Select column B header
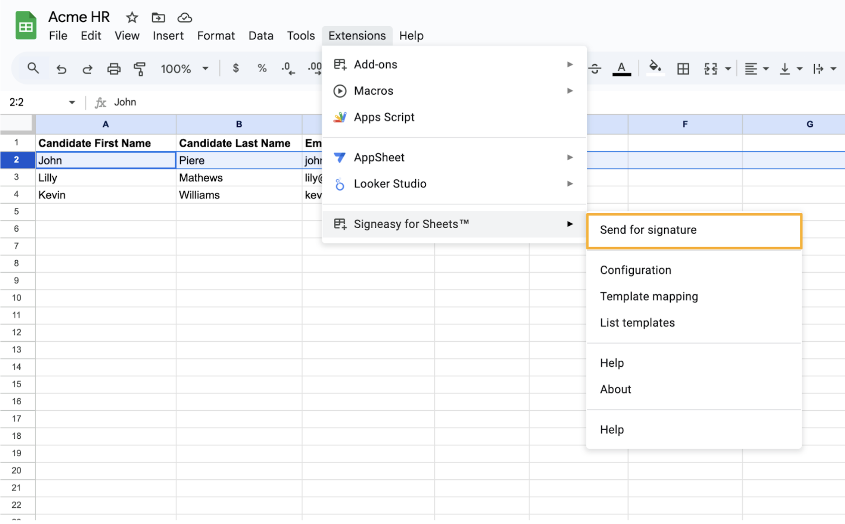This screenshot has height=524, width=845. (x=239, y=124)
